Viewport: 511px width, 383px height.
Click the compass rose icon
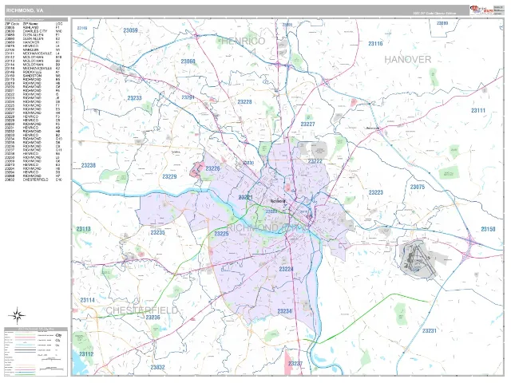pyautogui.click(x=17, y=315)
